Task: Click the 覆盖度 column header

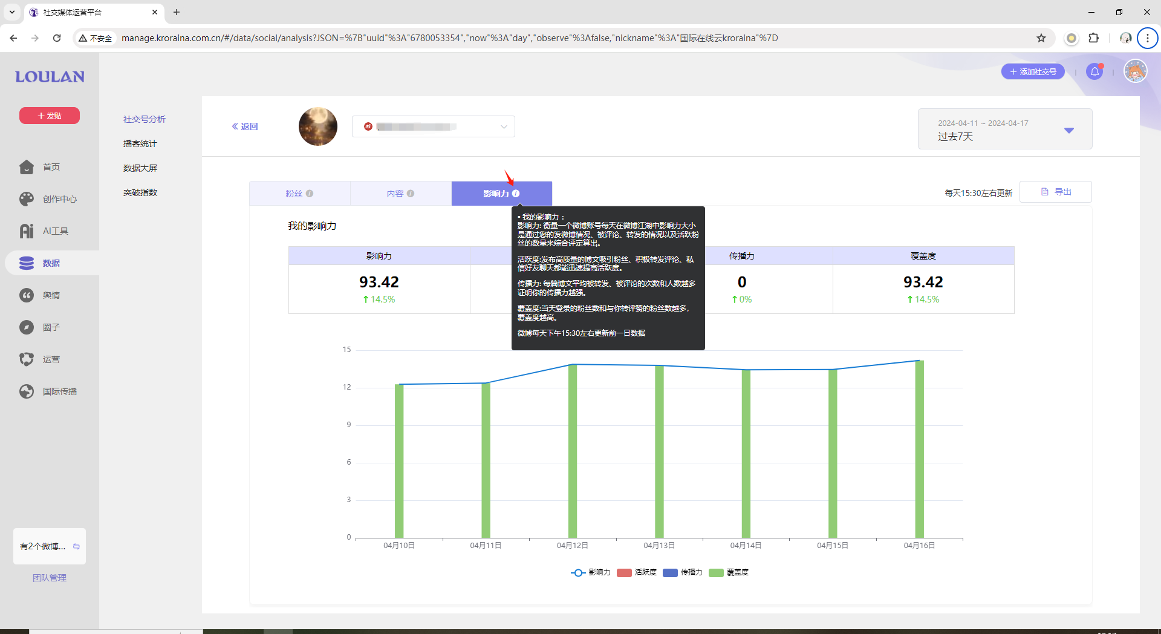Action: pyautogui.click(x=923, y=256)
